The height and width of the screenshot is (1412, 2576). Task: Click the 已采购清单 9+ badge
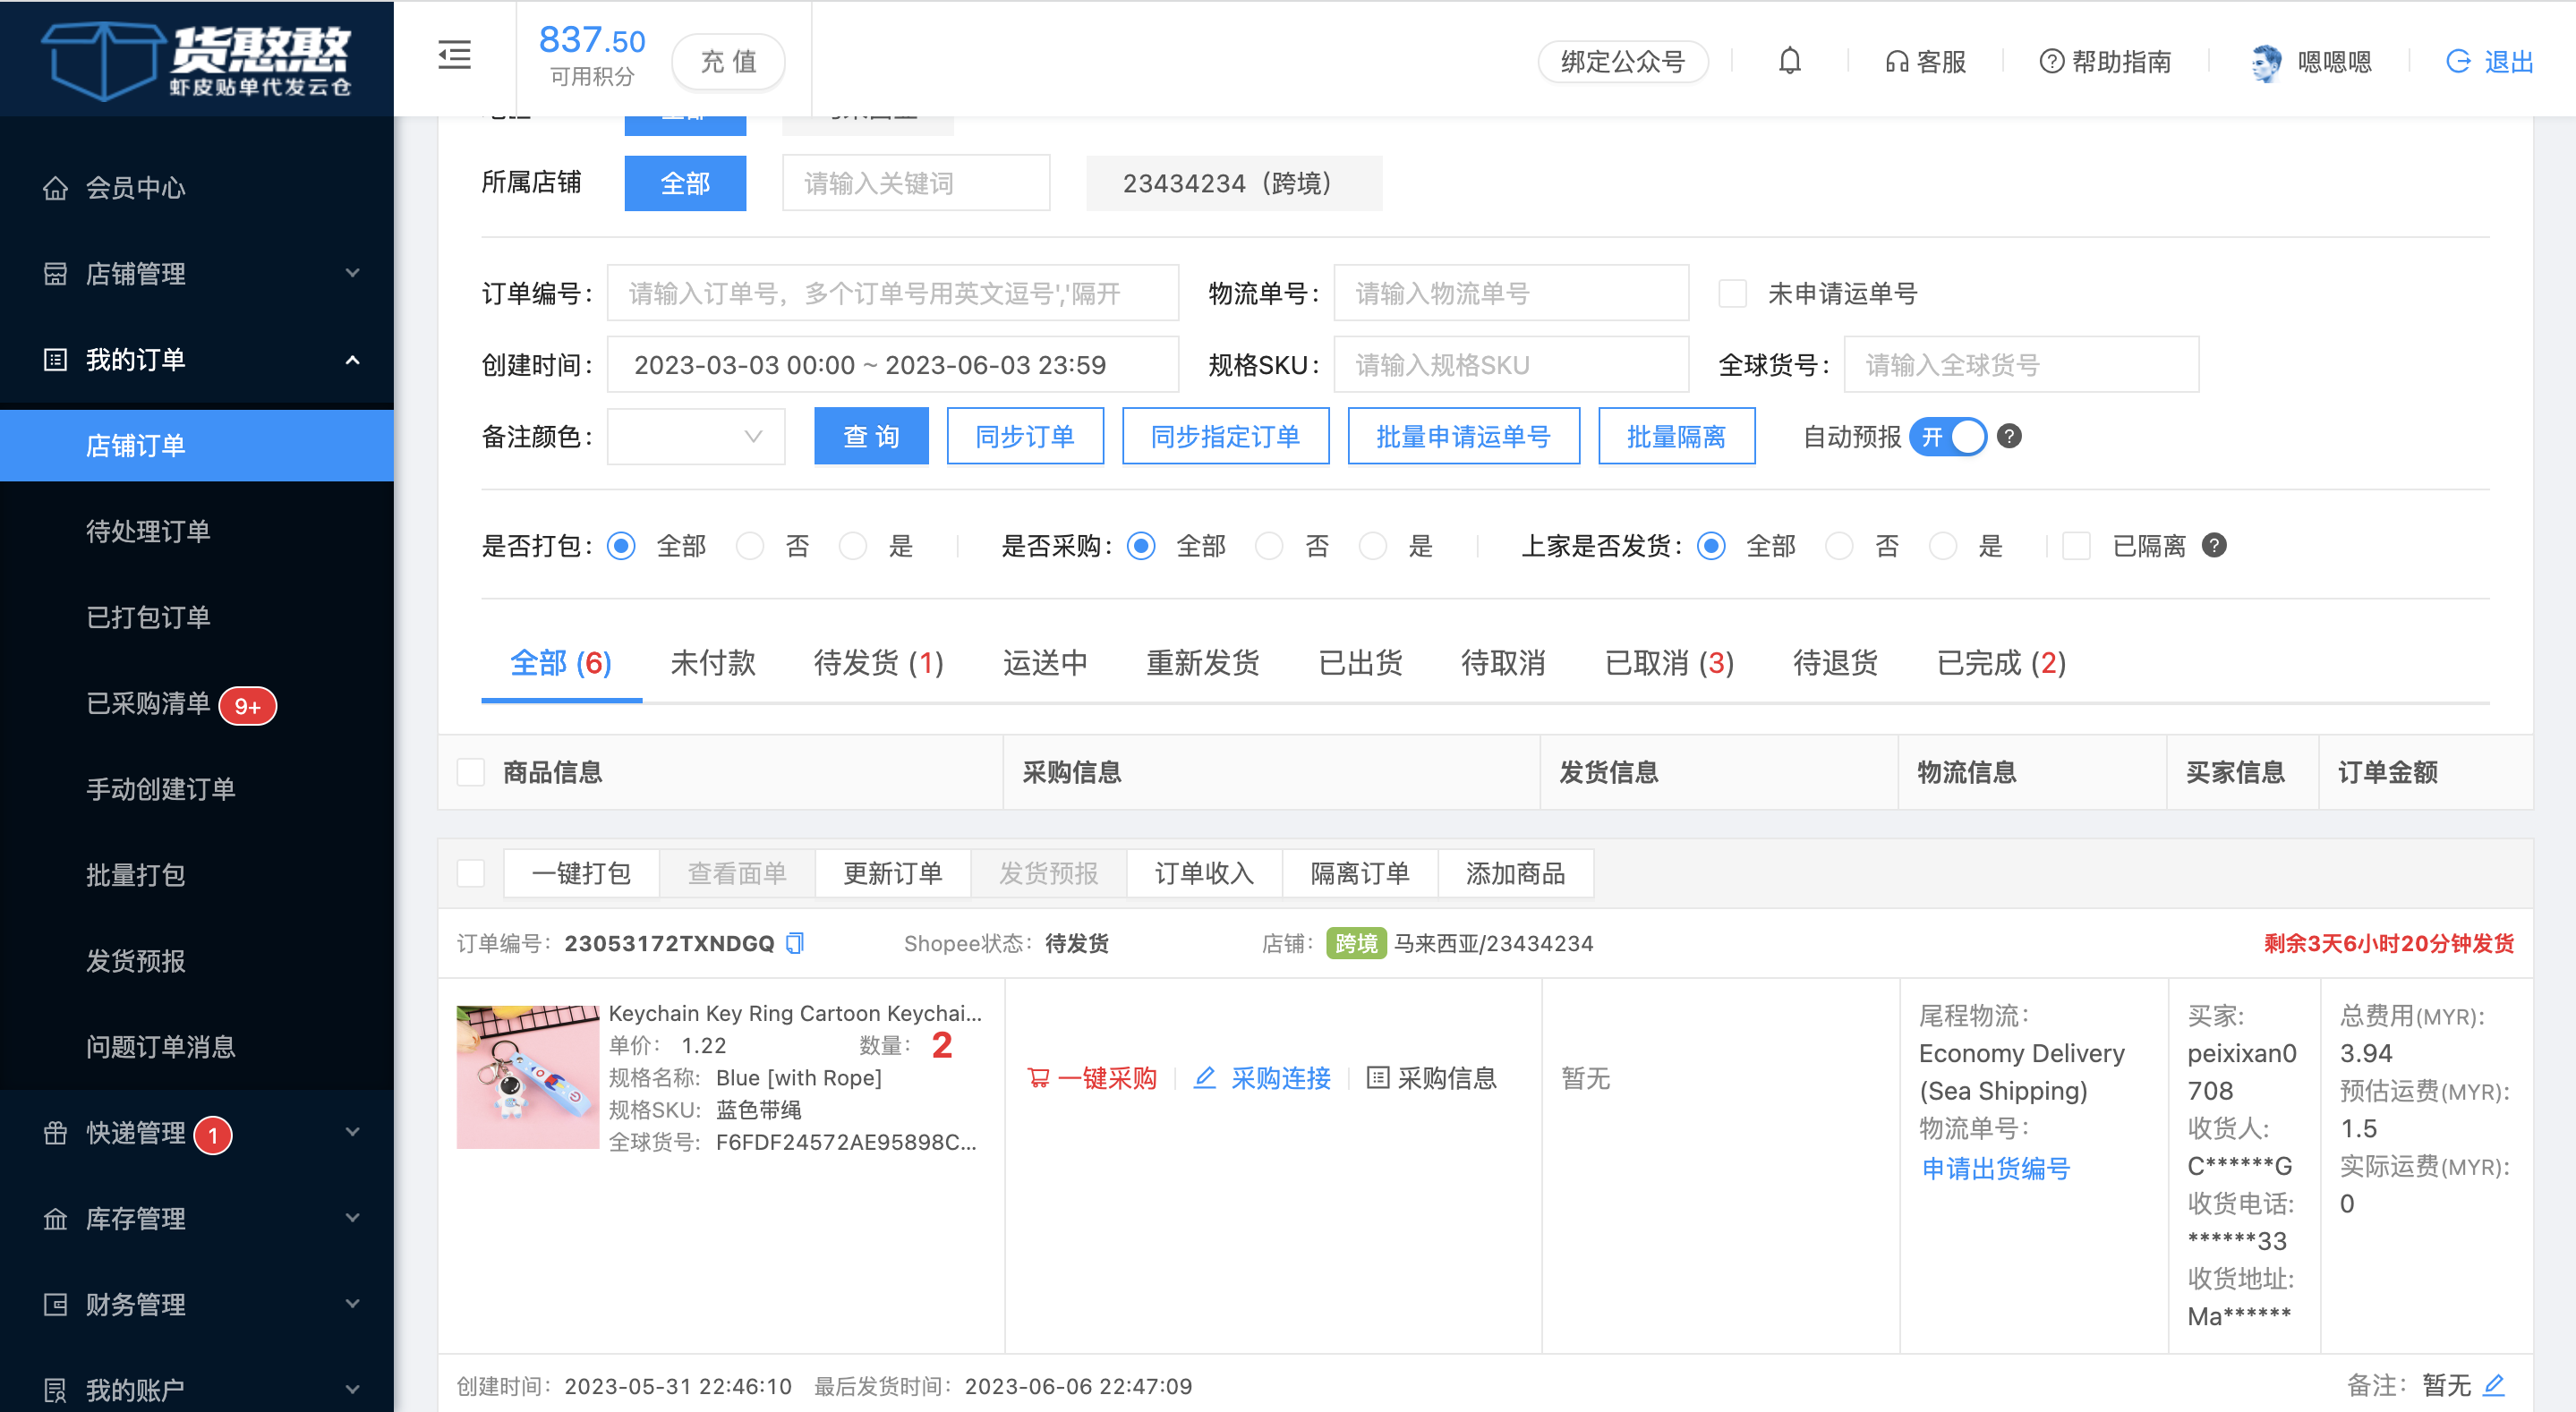click(x=248, y=706)
